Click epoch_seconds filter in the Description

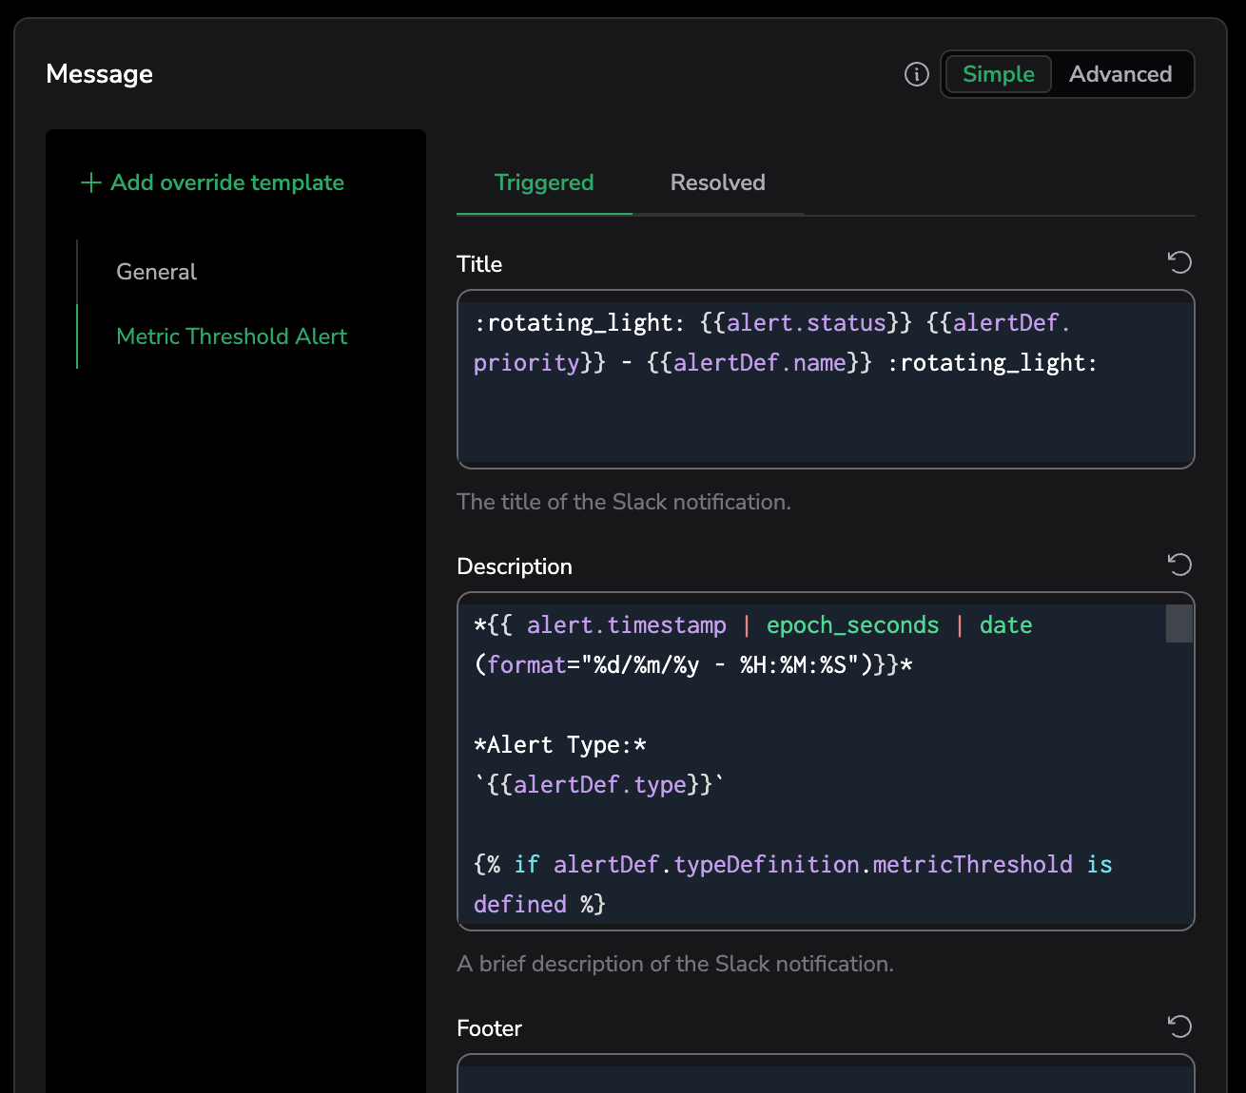(x=852, y=625)
